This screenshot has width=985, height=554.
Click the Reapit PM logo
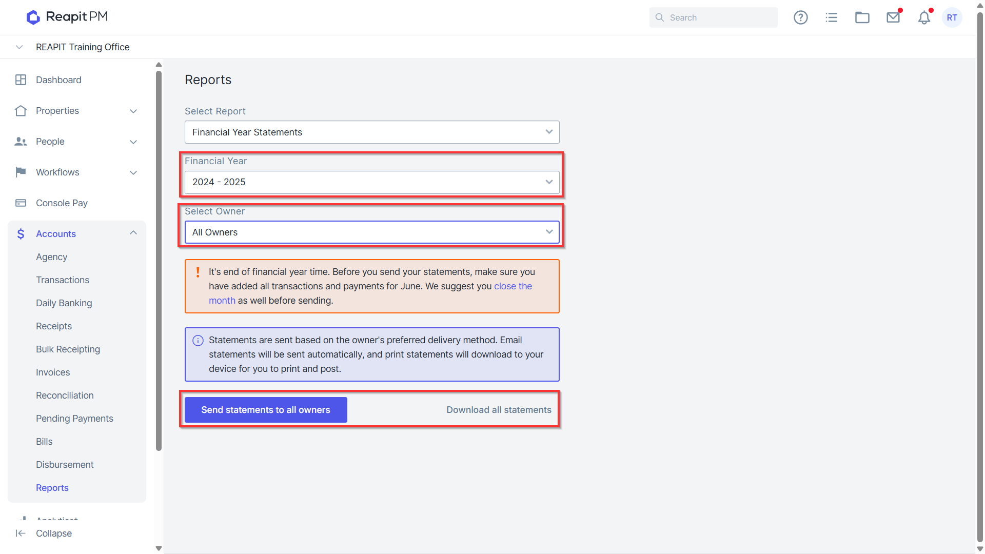click(x=67, y=17)
